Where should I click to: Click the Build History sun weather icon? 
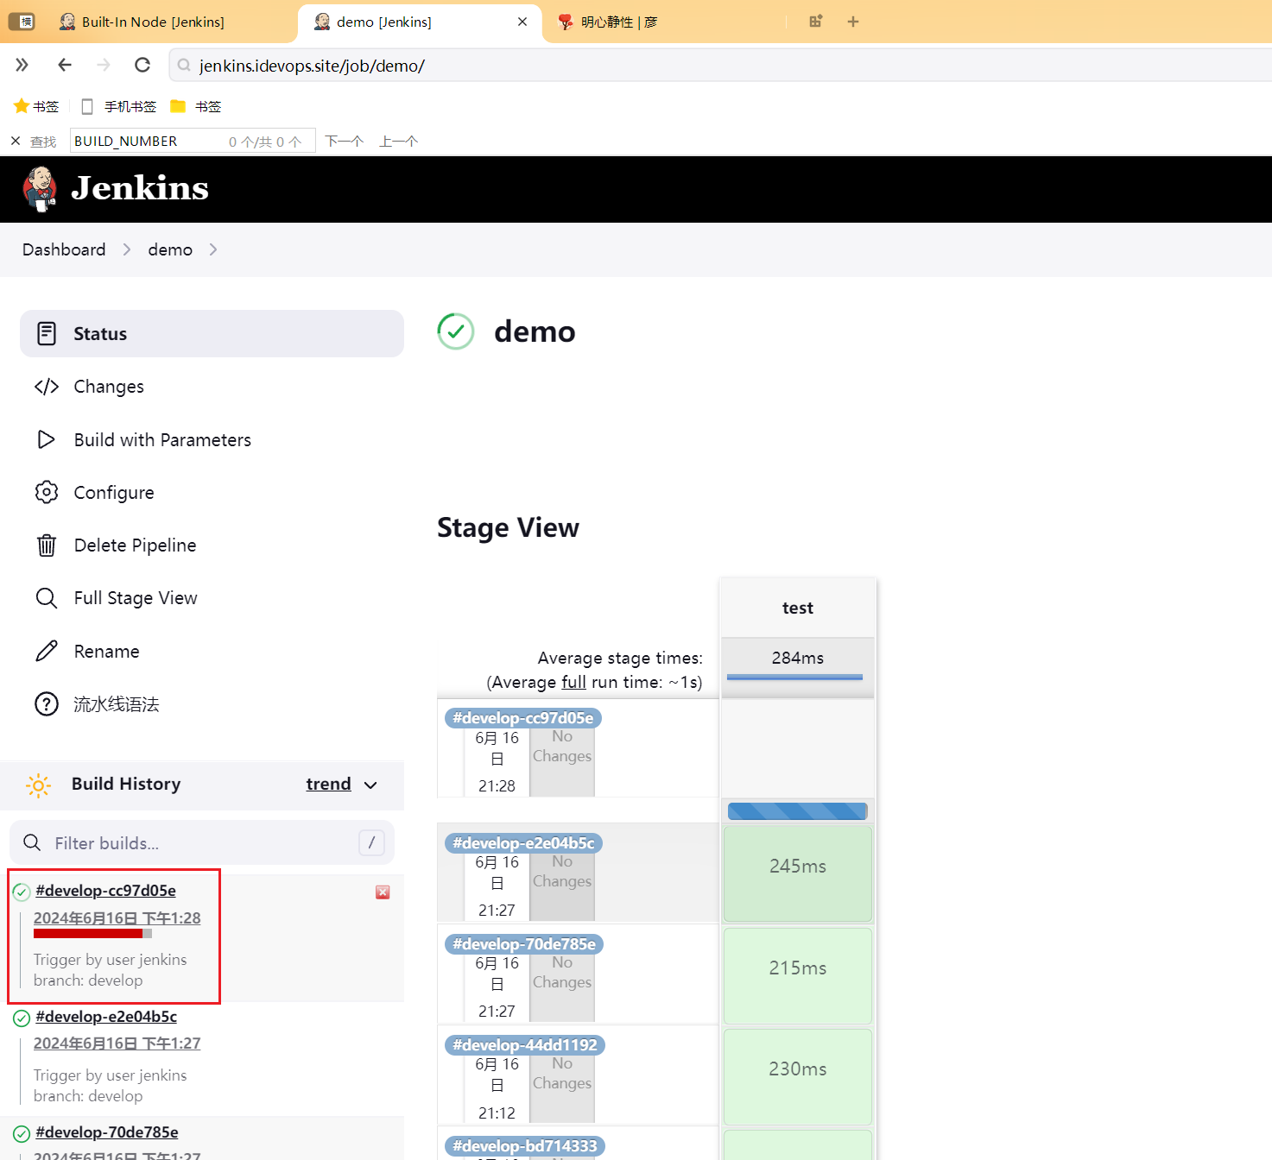pos(39,785)
